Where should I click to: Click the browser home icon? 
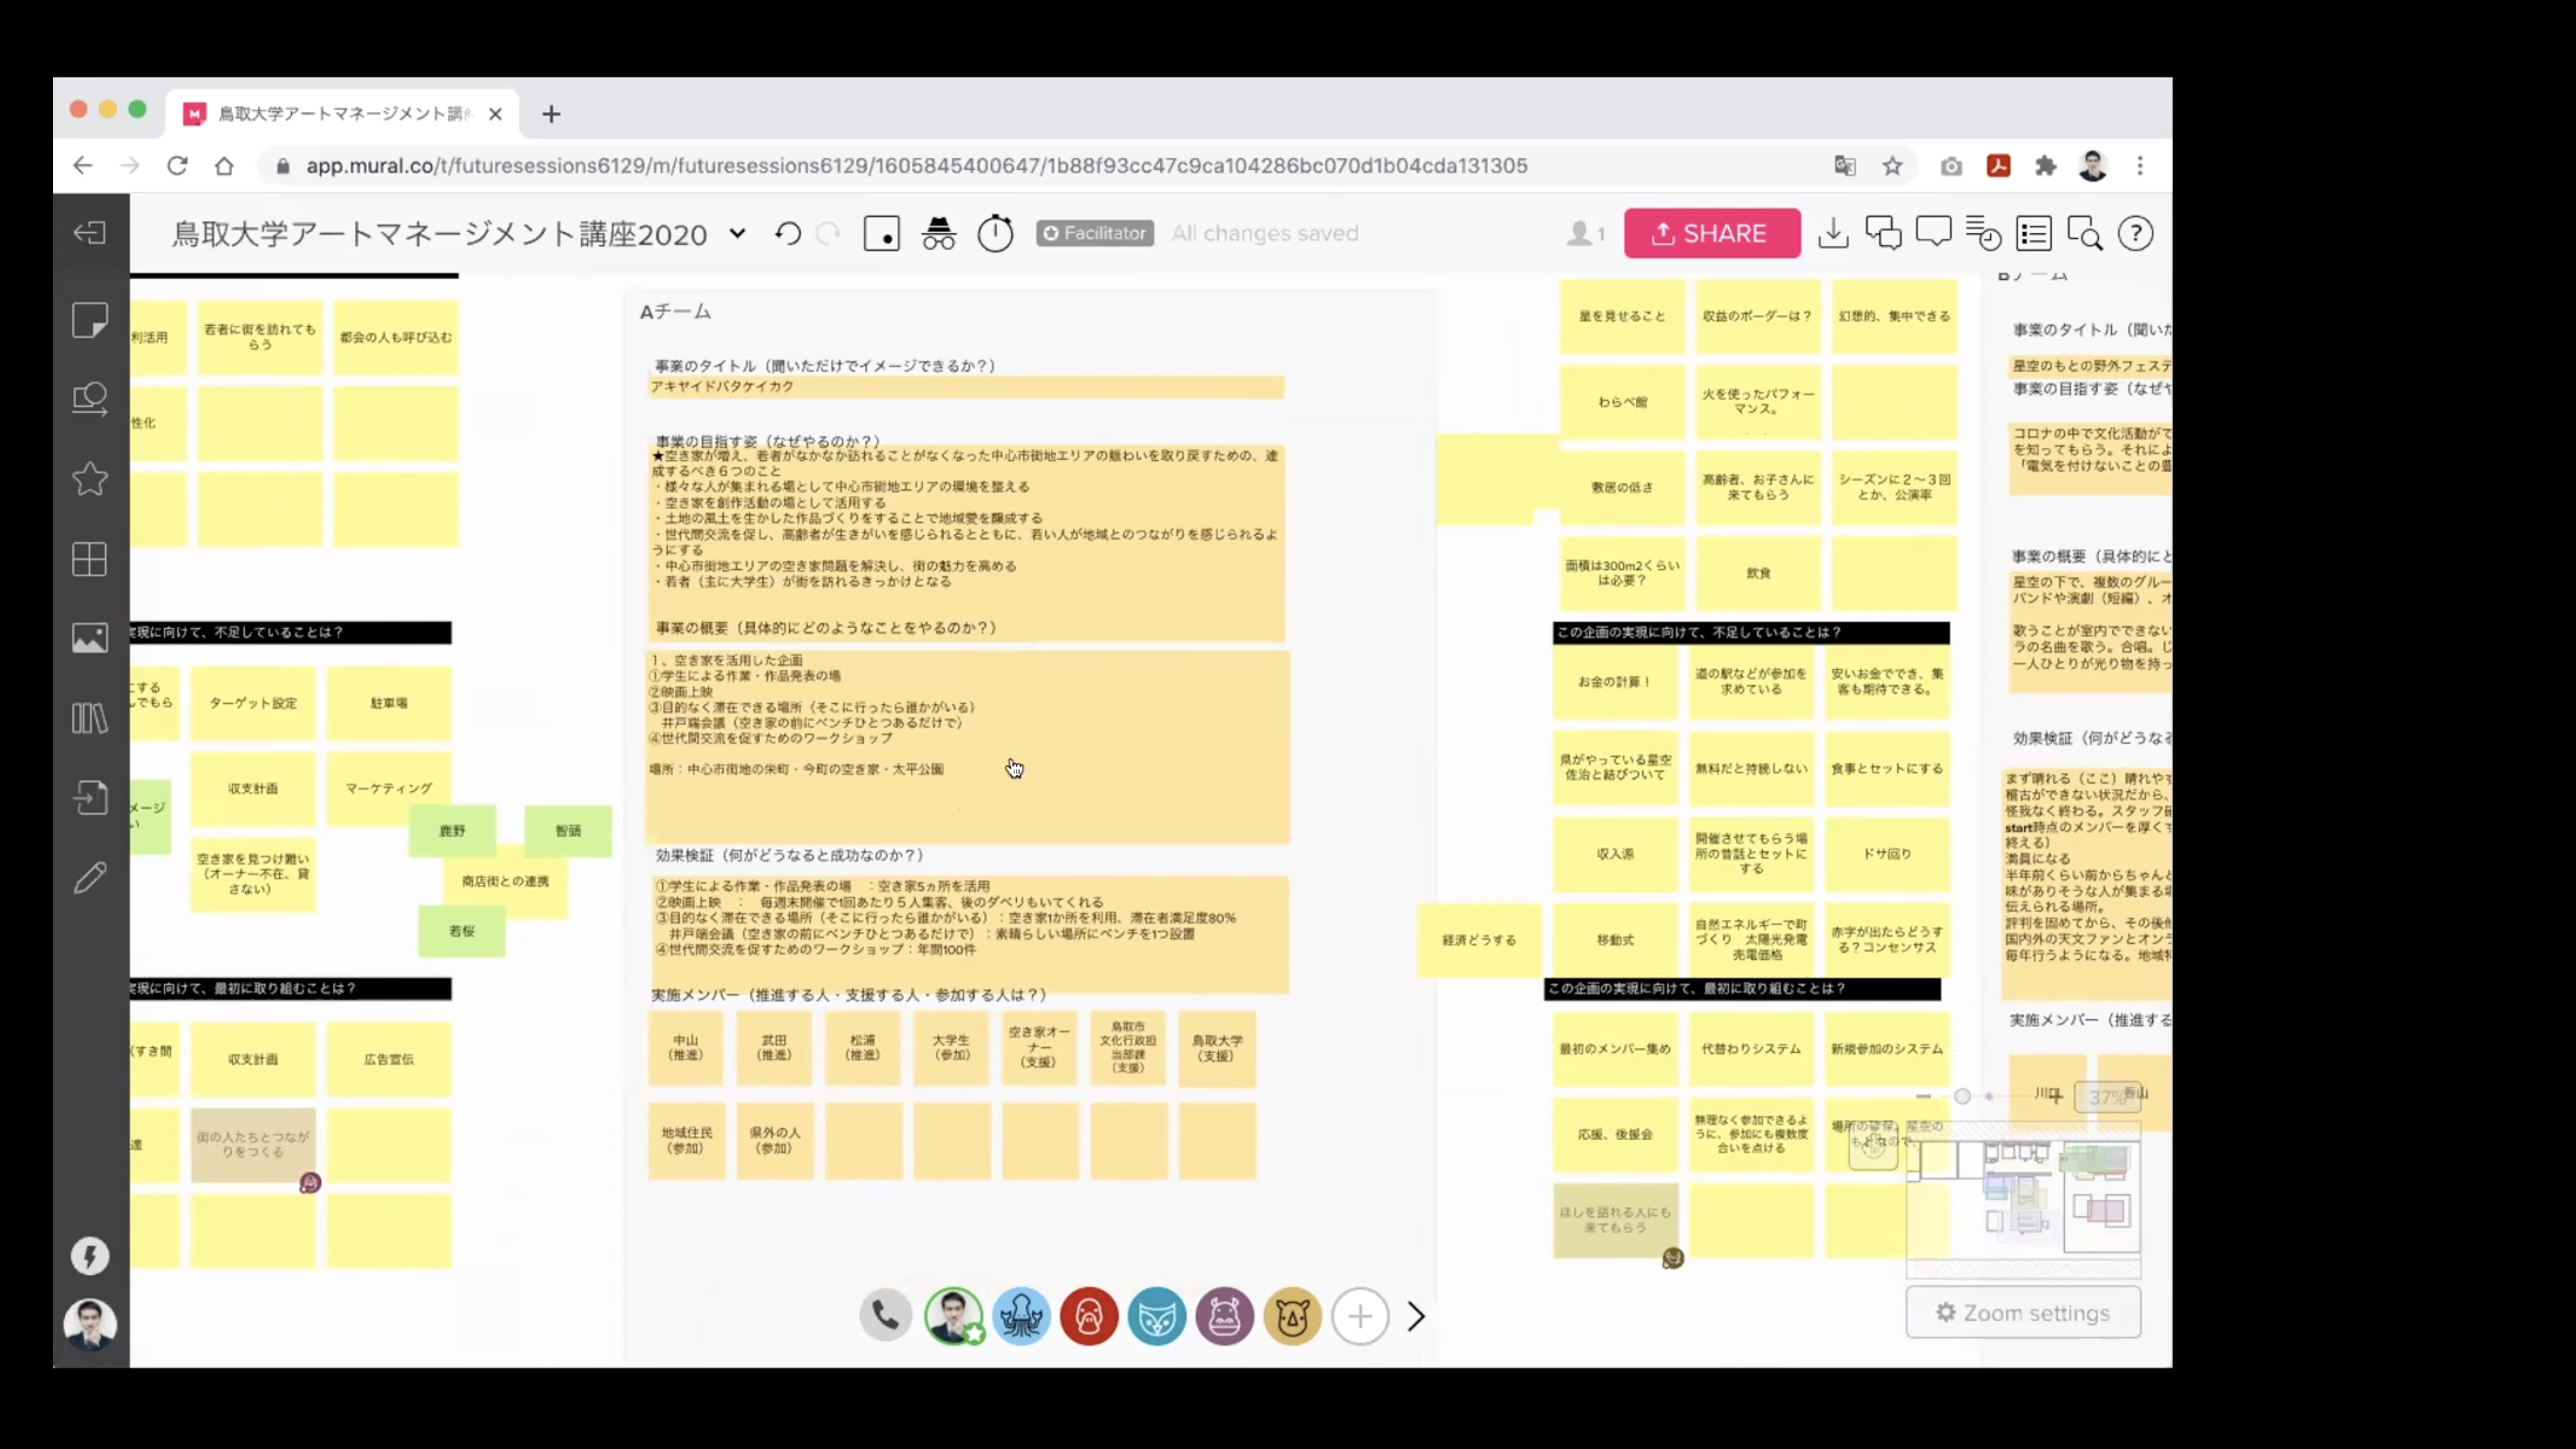click(x=224, y=166)
